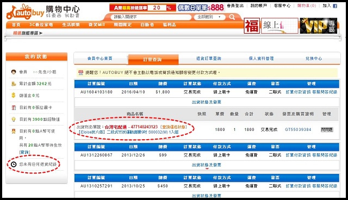Viewport: 348px width, 200px height.
Task: Click 會員登出 to log out
Action: [235, 6]
